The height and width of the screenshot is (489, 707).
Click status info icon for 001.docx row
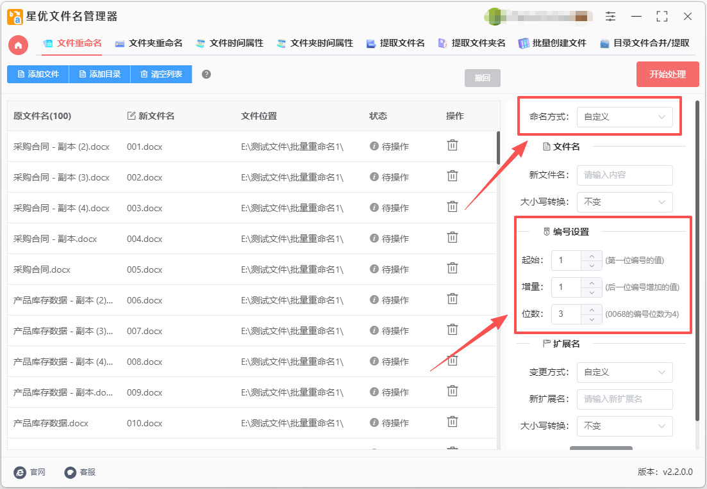pos(374,147)
